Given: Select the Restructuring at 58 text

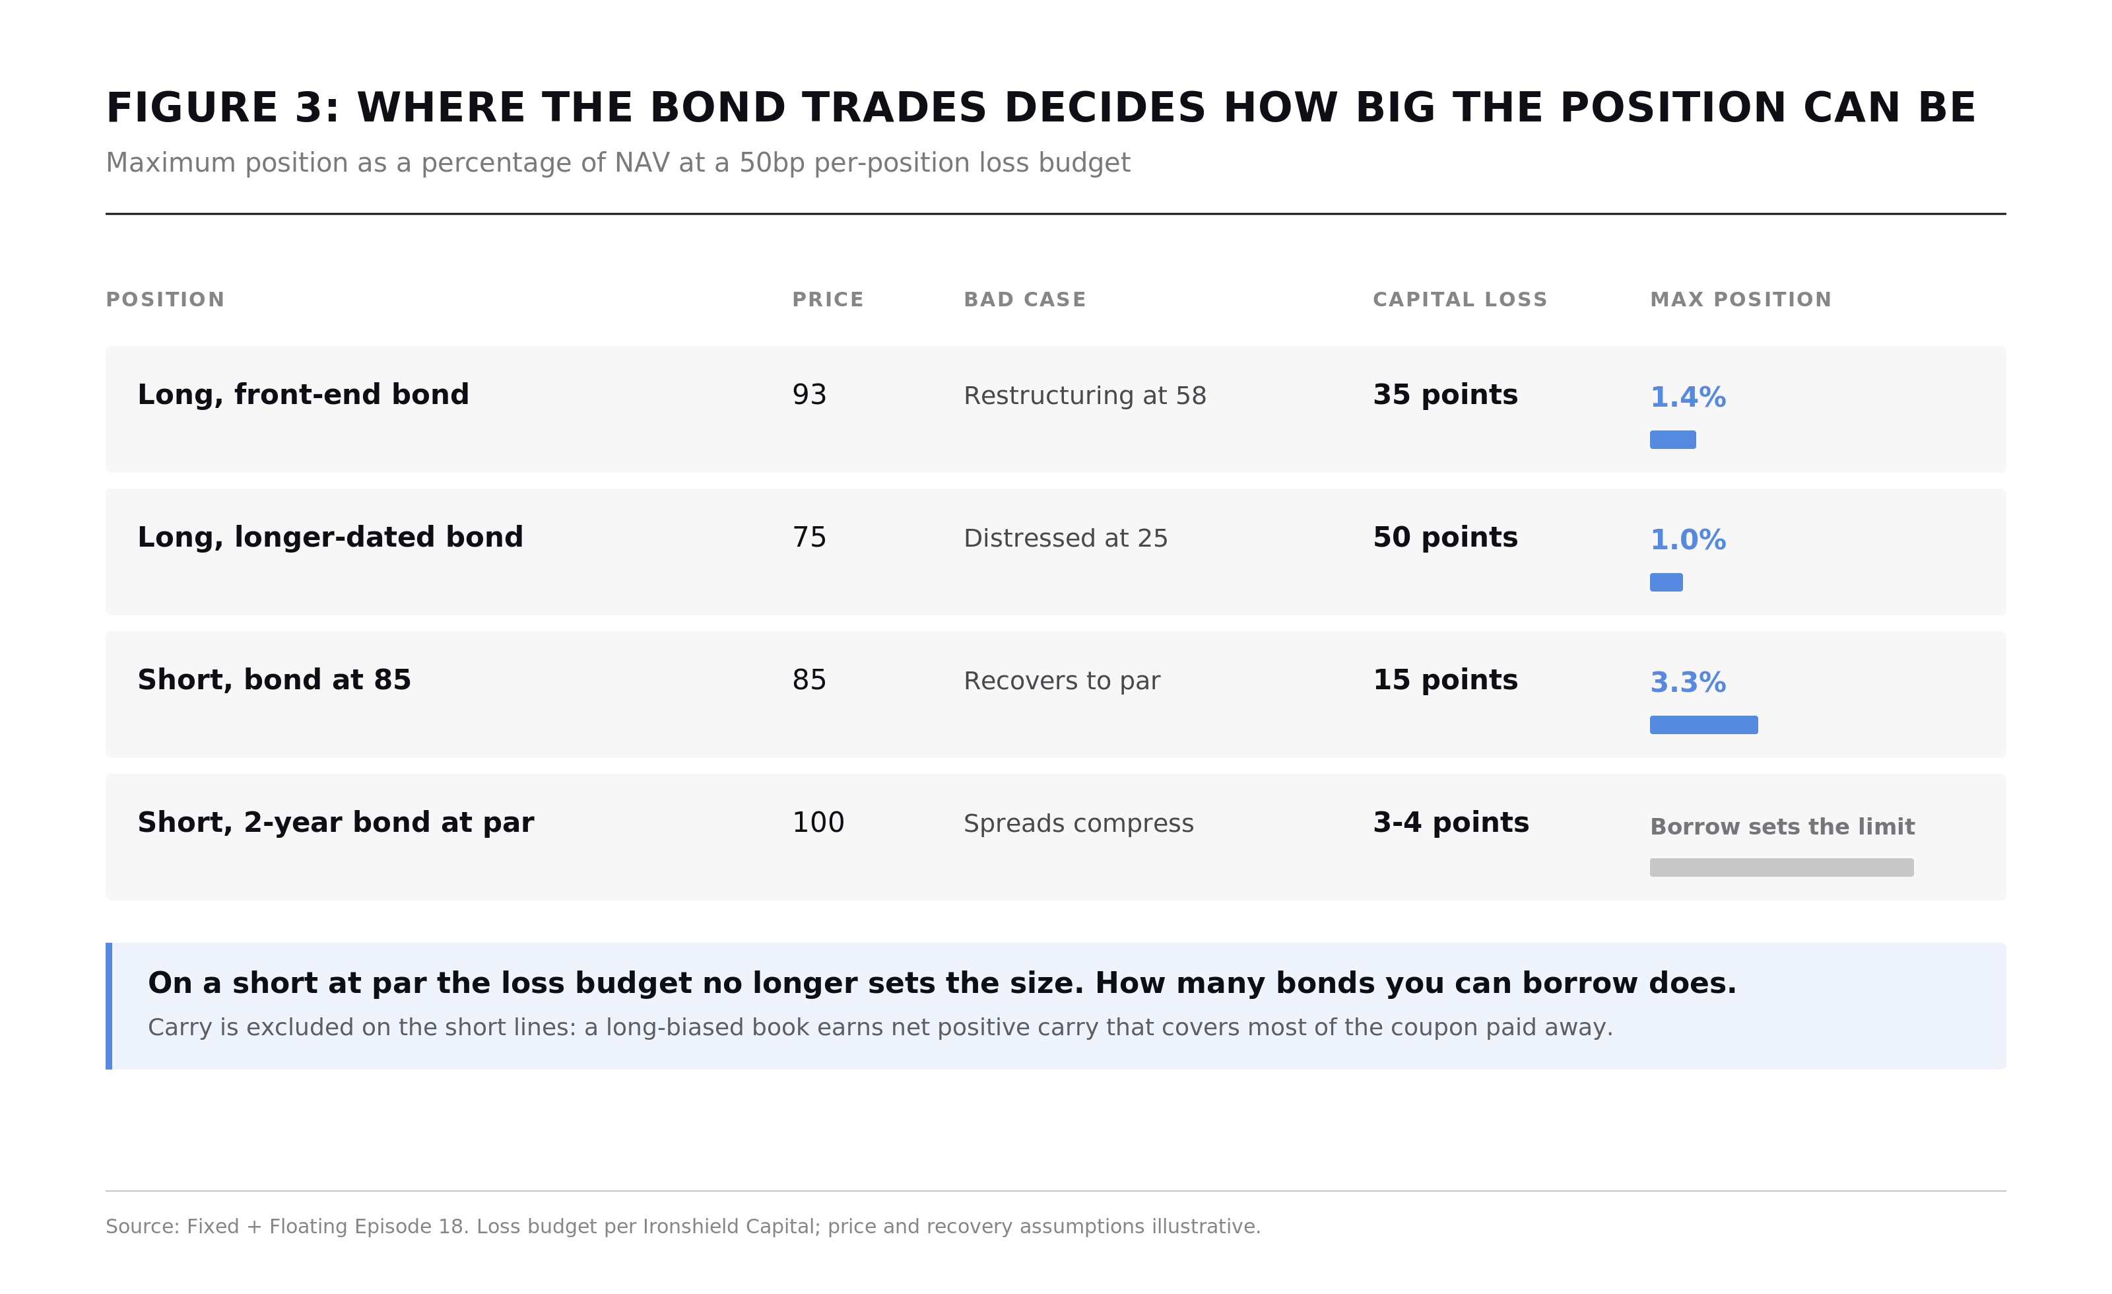Looking at the screenshot, I should (1084, 395).
